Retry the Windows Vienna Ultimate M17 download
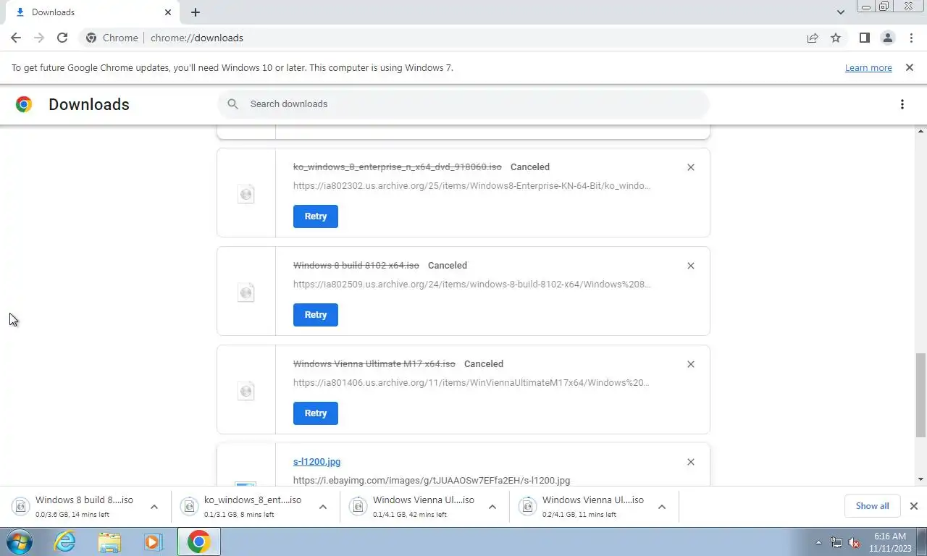927x556 pixels. [x=316, y=413]
